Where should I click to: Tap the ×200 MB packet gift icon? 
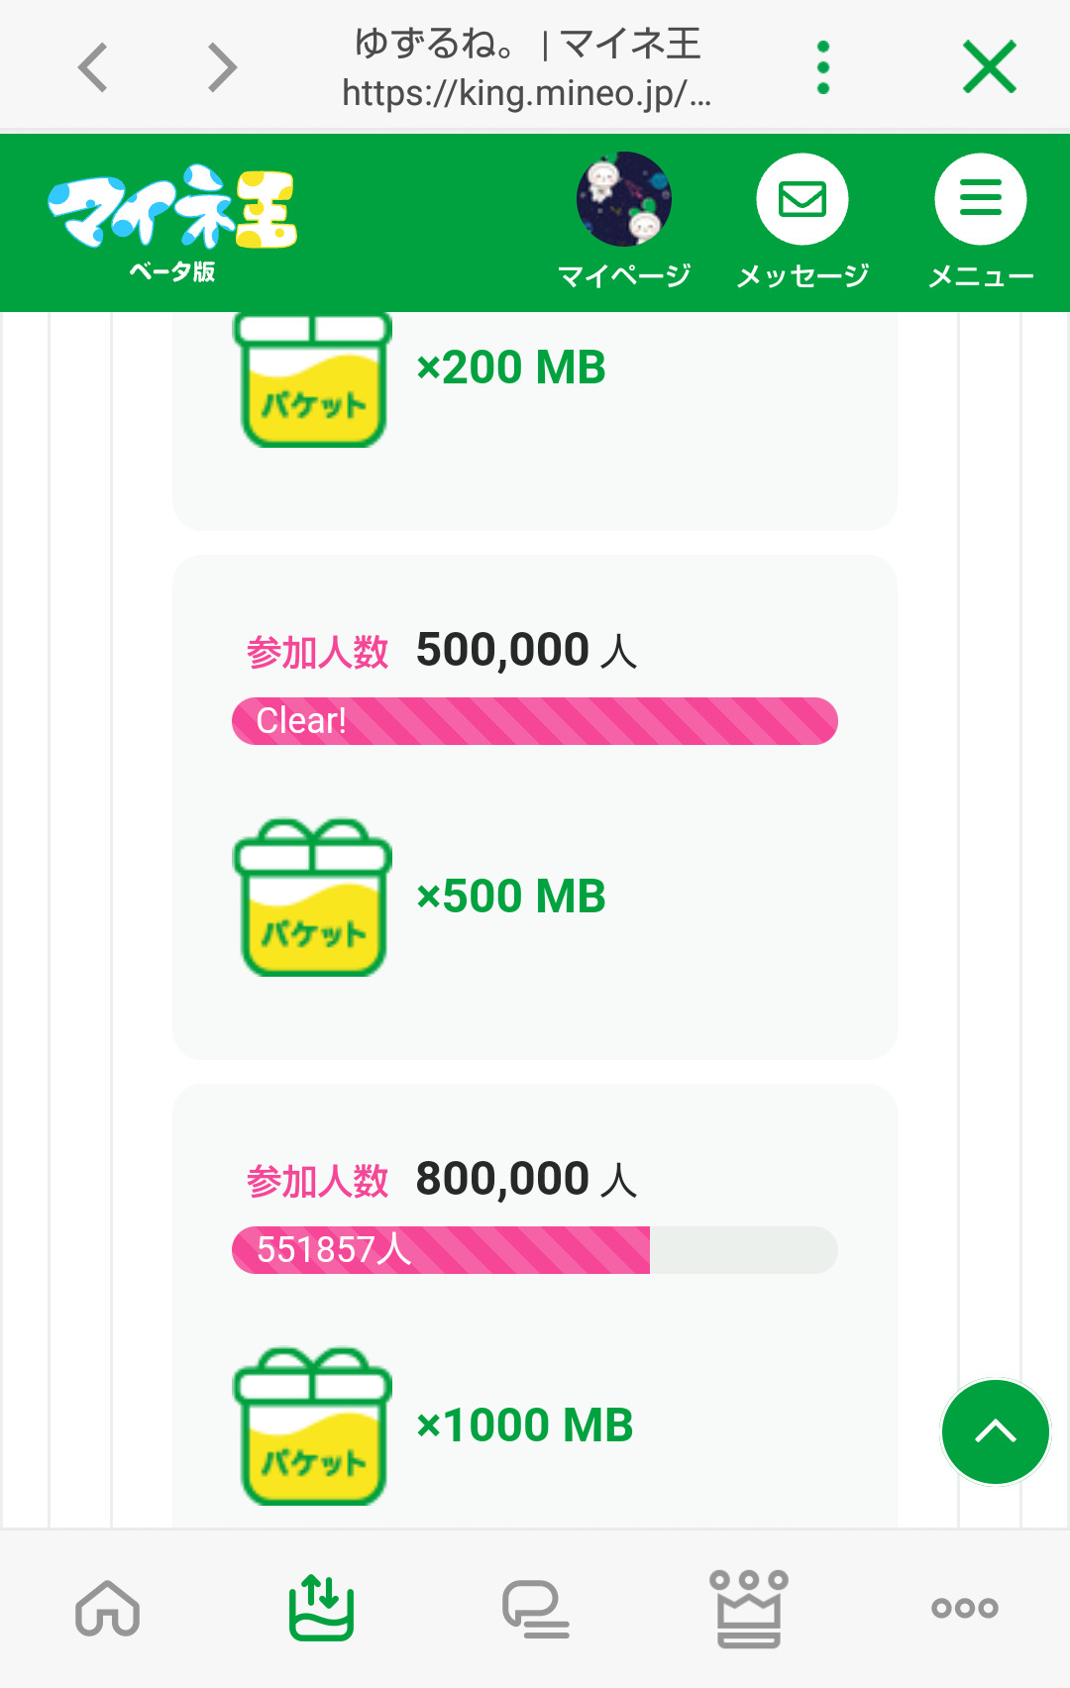coord(312,379)
